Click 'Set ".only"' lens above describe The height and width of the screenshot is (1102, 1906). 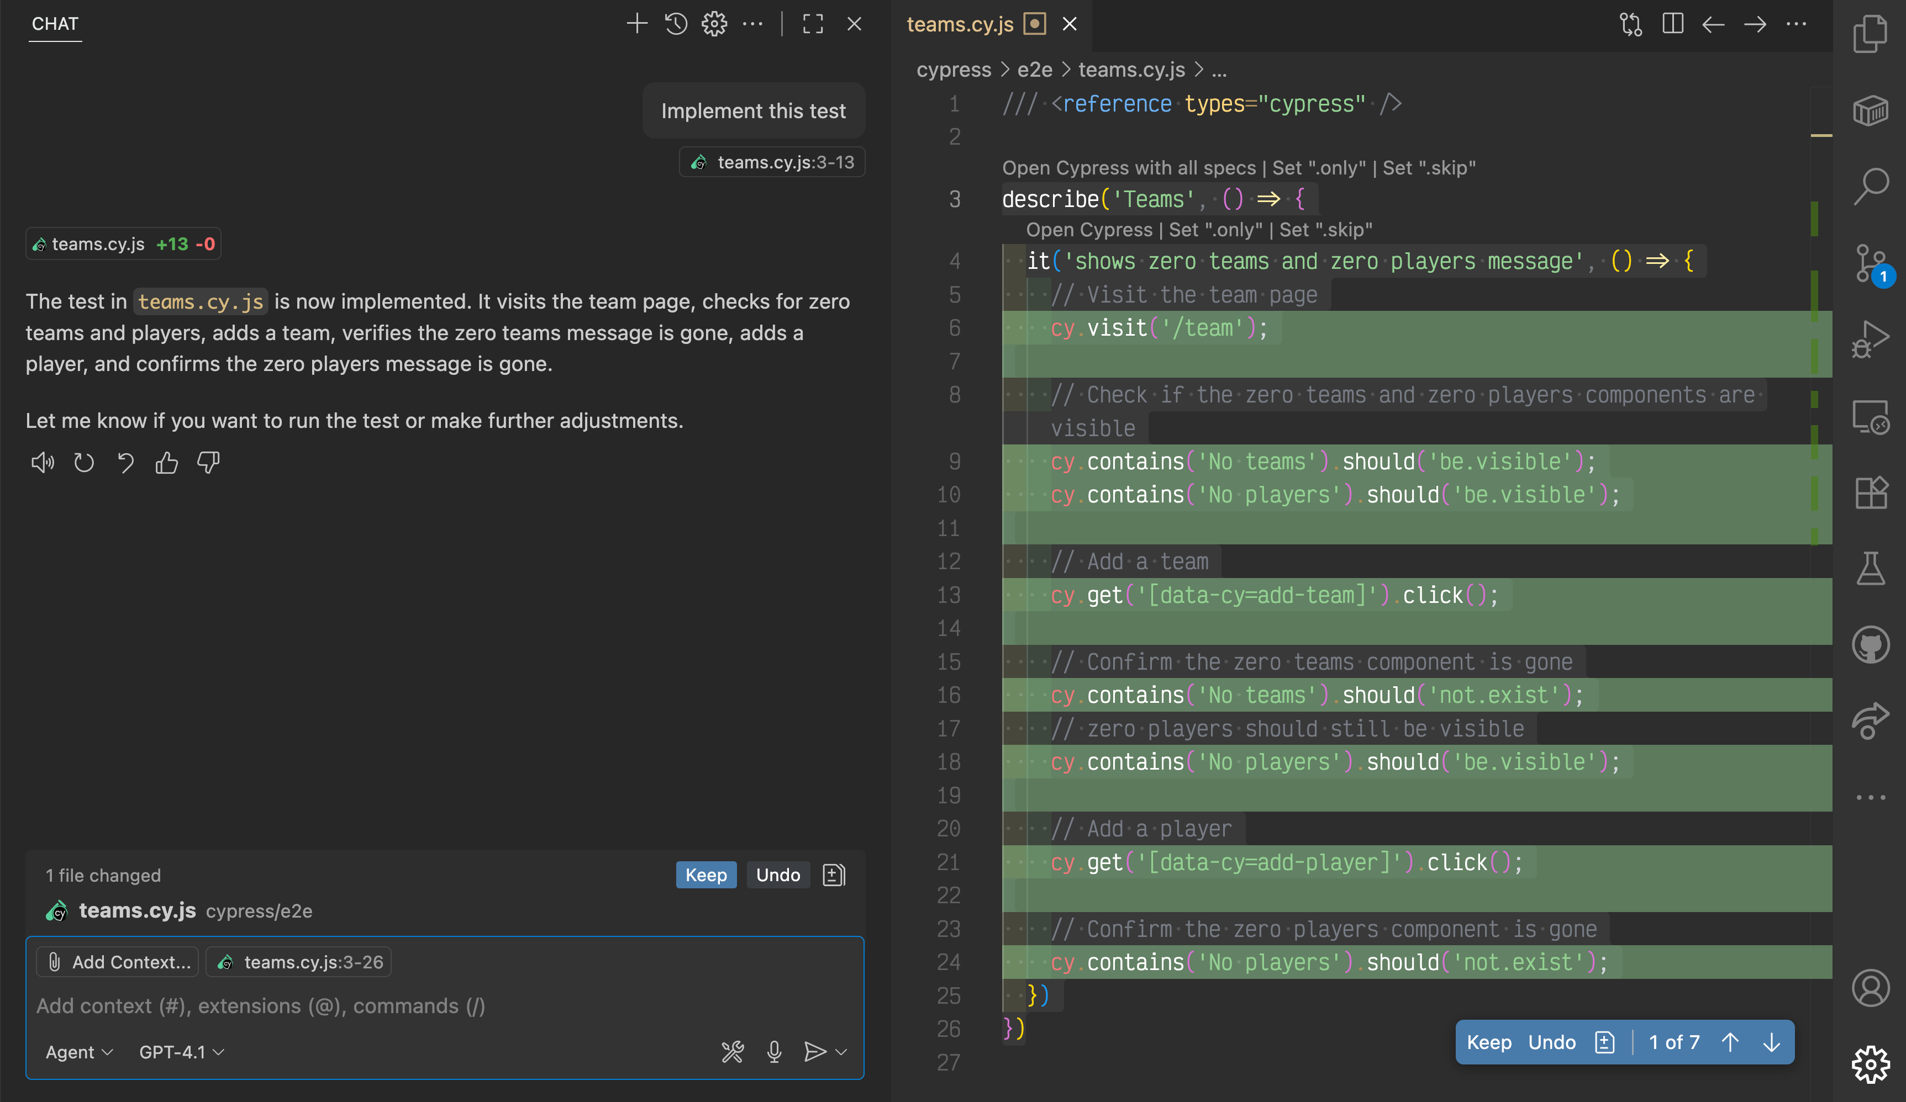pyautogui.click(x=1319, y=168)
